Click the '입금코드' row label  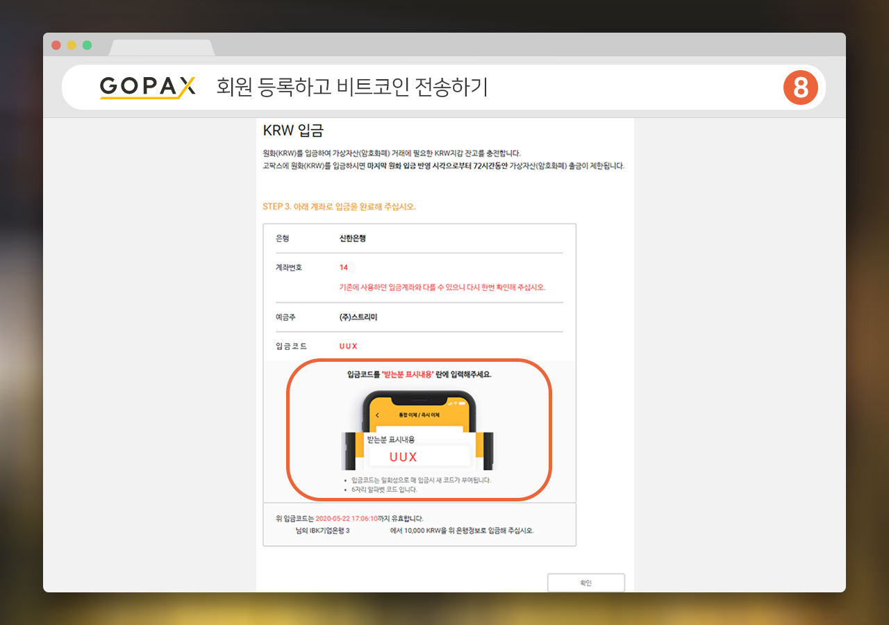(291, 346)
